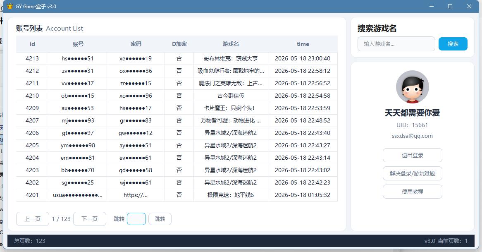Image resolution: width=482 pixels, height=252 pixels.
Task: Close the GY Game window
Action: coord(469,6)
